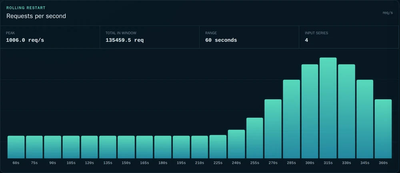The height and width of the screenshot is (173, 400).
Task: Click the 180s bar
Action: (163, 147)
